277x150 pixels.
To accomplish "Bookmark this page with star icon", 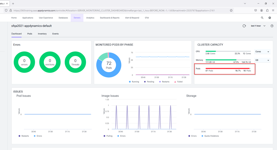I will [231, 11].
